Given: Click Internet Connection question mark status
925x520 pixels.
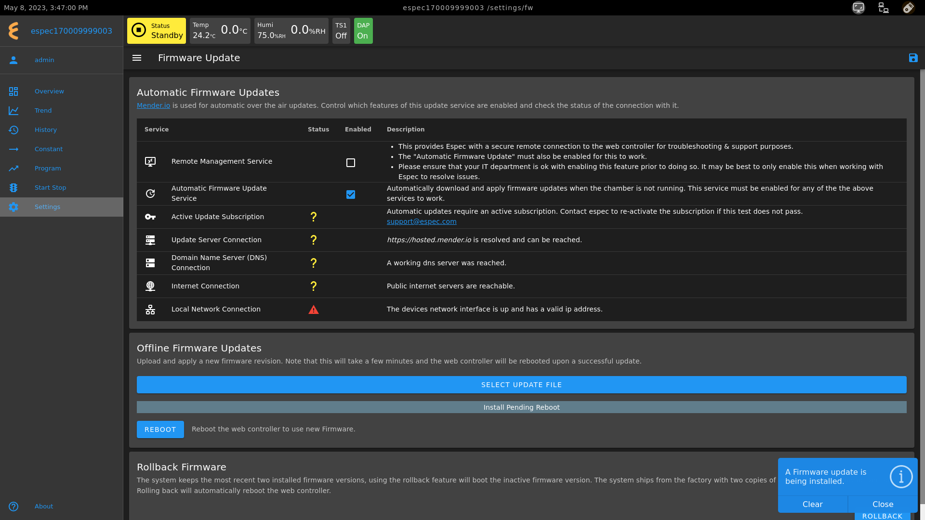Looking at the screenshot, I should [314, 286].
